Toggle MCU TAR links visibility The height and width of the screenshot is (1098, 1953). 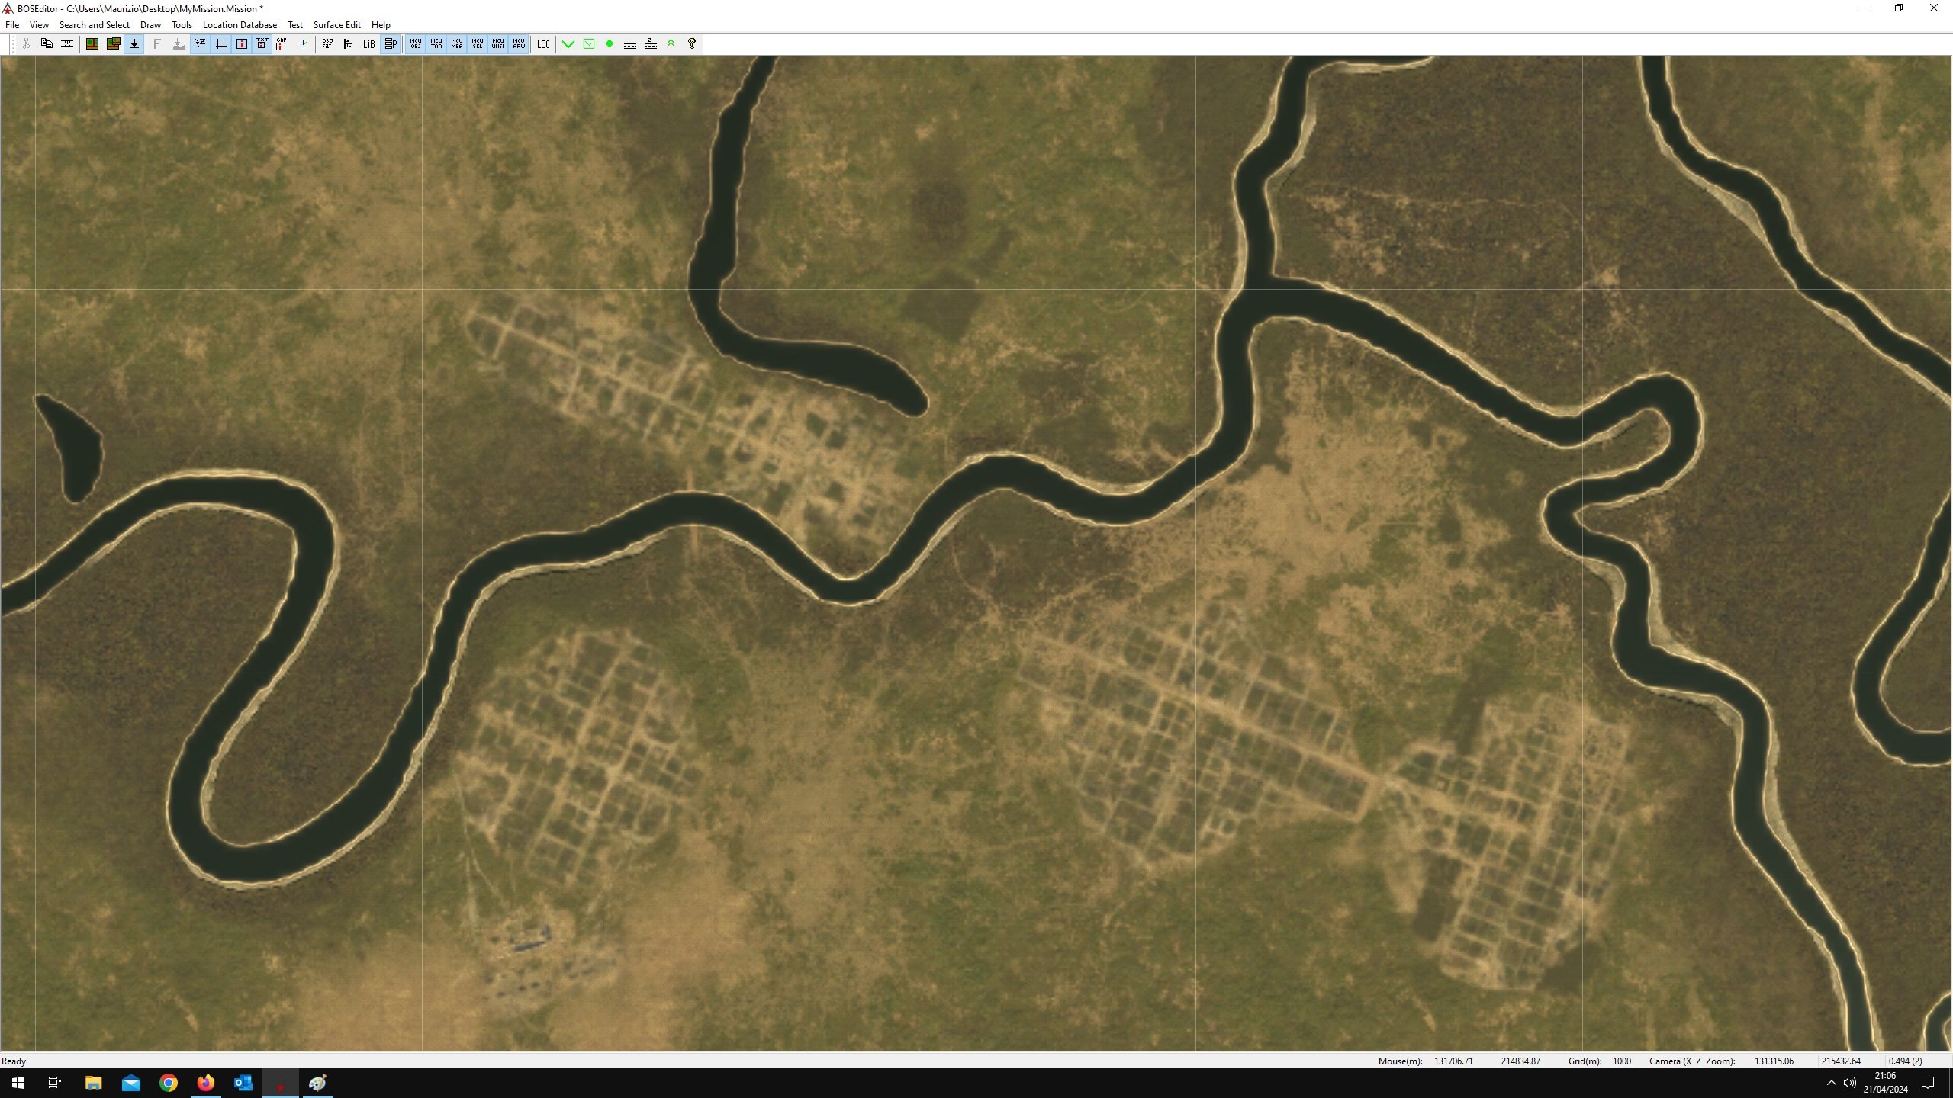pyautogui.click(x=436, y=43)
